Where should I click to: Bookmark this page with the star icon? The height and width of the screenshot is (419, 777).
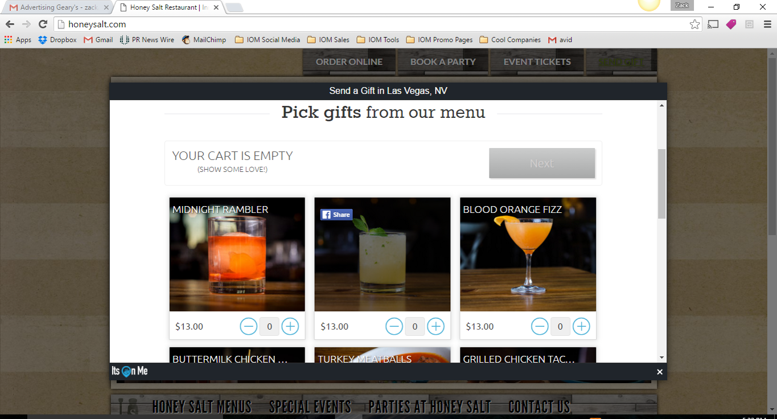pyautogui.click(x=694, y=24)
